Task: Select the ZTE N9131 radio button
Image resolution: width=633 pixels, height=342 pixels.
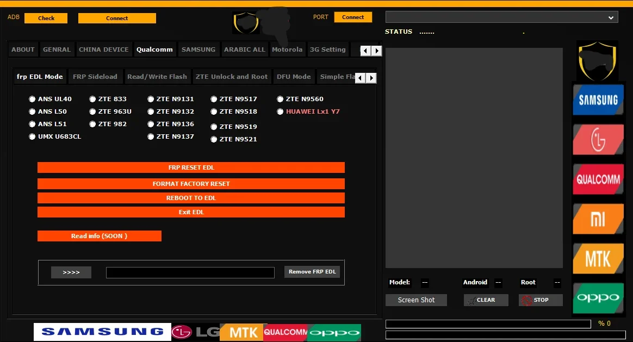Action: 151,99
